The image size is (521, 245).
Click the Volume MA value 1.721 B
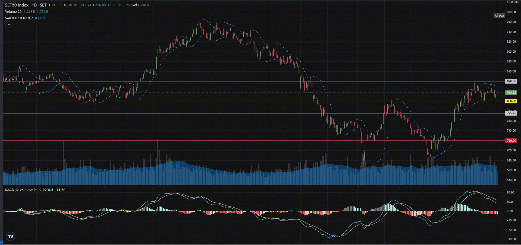[x=42, y=12]
